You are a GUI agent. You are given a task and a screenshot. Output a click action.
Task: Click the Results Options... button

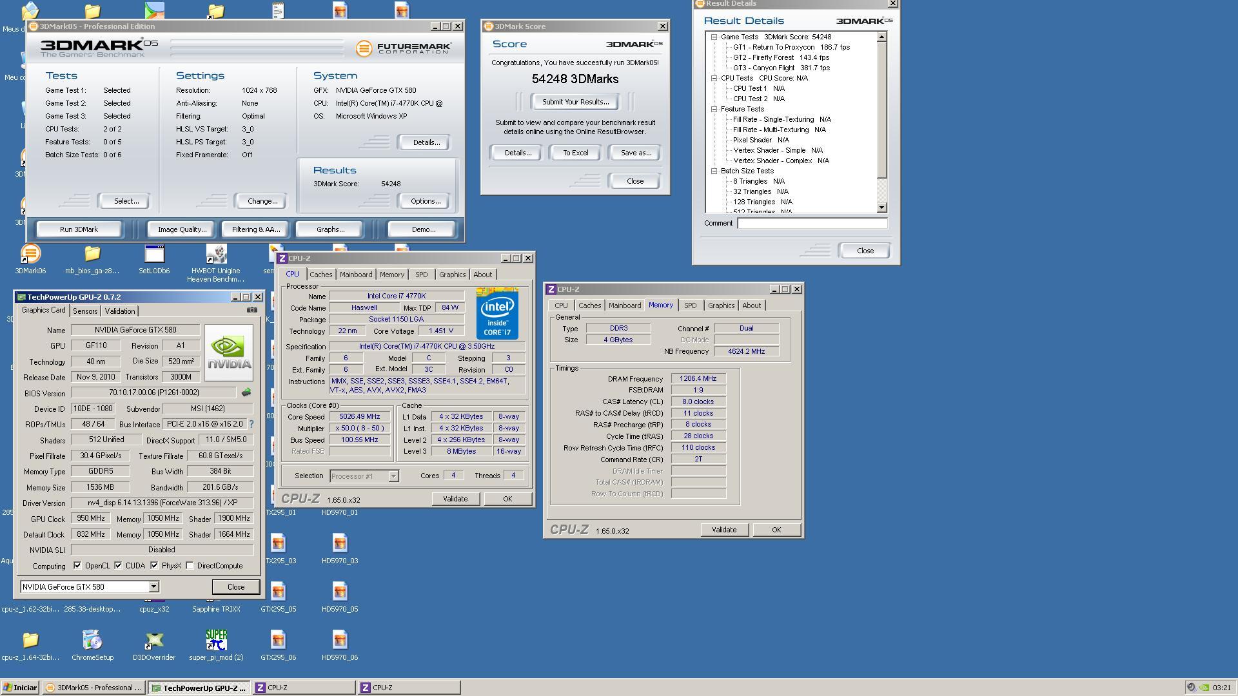tap(426, 201)
